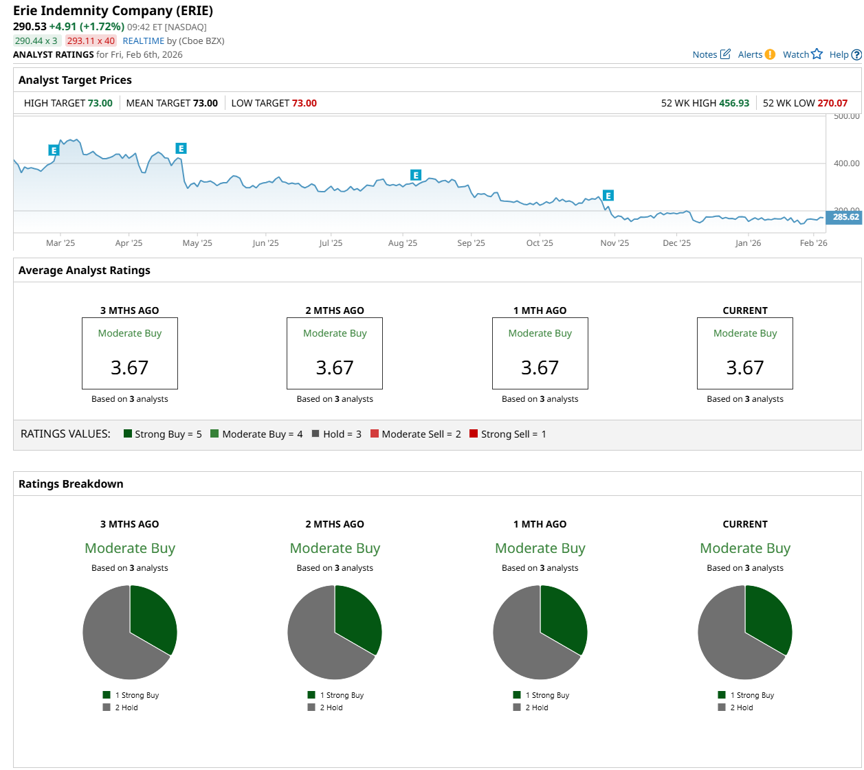This screenshot has height=770, width=864.
Task: Click the orange Alerts exclamation icon
Action: pos(770,54)
